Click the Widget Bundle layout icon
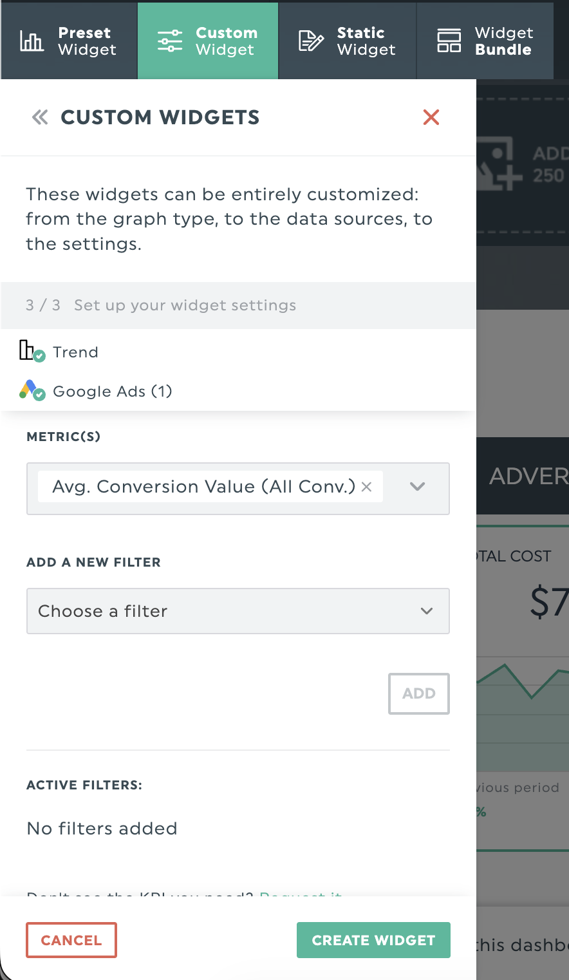This screenshot has height=980, width=569. [x=449, y=41]
